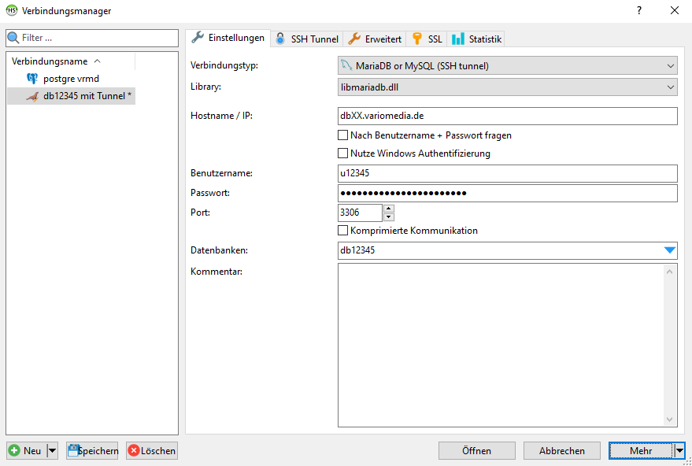Click the wrench icon on Einstellungen tab
This screenshot has width=692, height=466.
[x=198, y=38]
